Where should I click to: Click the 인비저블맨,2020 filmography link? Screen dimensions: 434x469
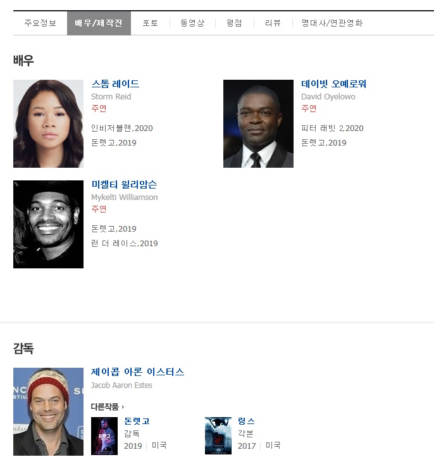[x=122, y=128]
